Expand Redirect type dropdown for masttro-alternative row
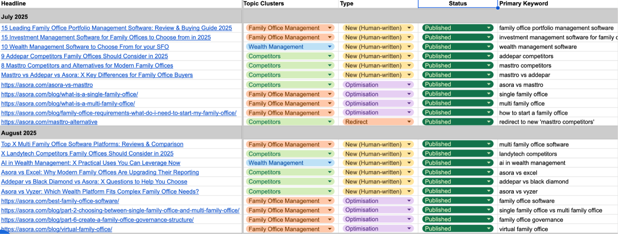 coord(409,122)
